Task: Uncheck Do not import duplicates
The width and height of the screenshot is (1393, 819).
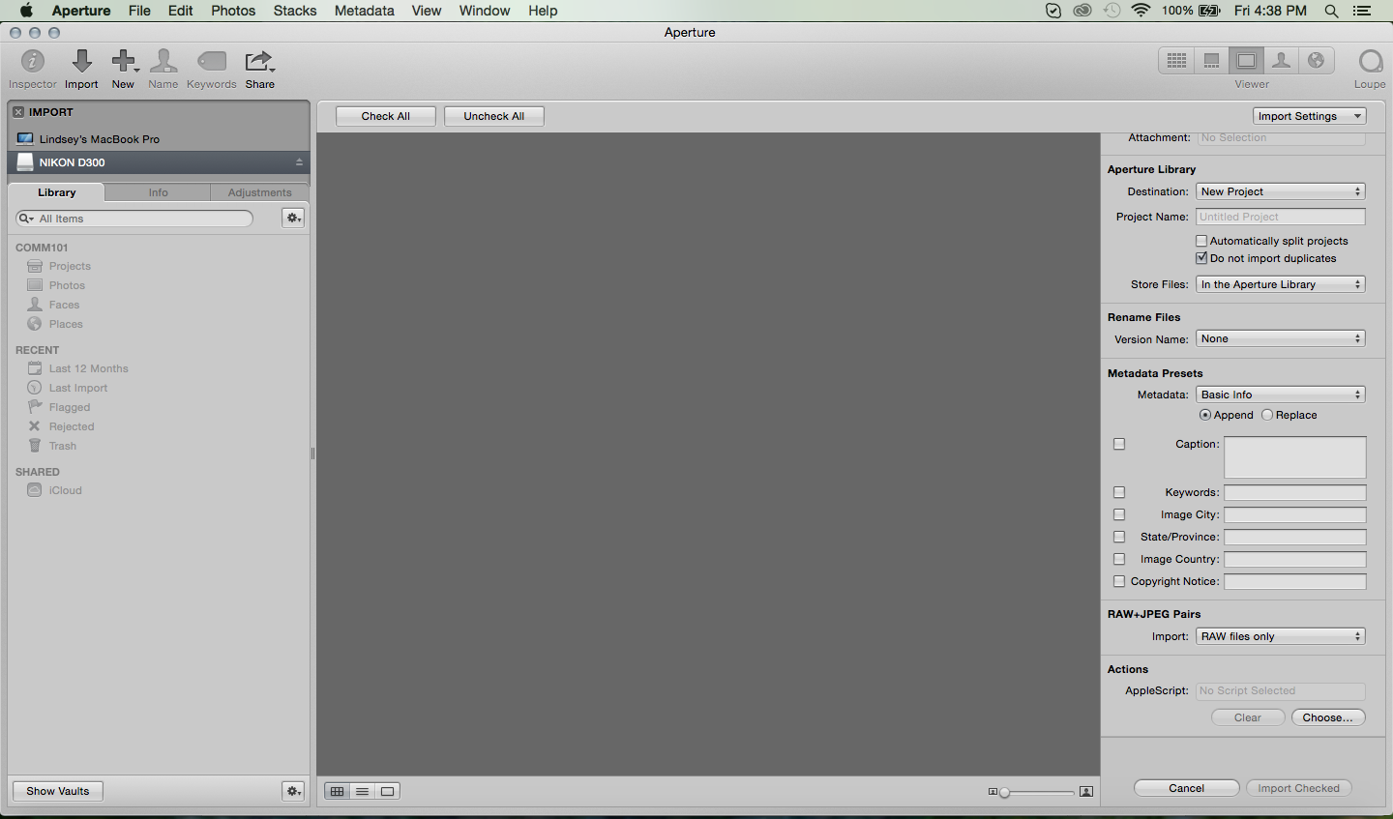Action: (1201, 258)
